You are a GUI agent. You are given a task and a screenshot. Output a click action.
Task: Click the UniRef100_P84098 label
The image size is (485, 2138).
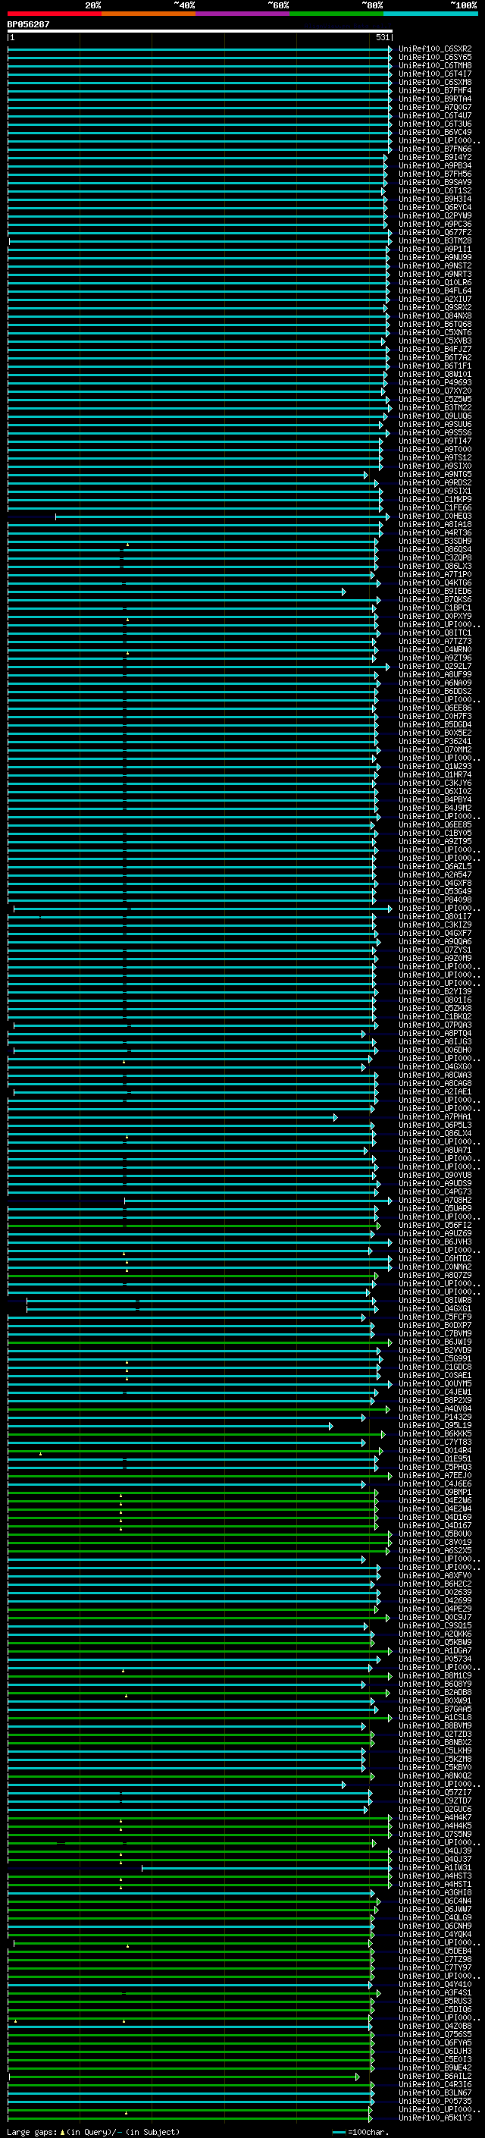[x=435, y=899]
